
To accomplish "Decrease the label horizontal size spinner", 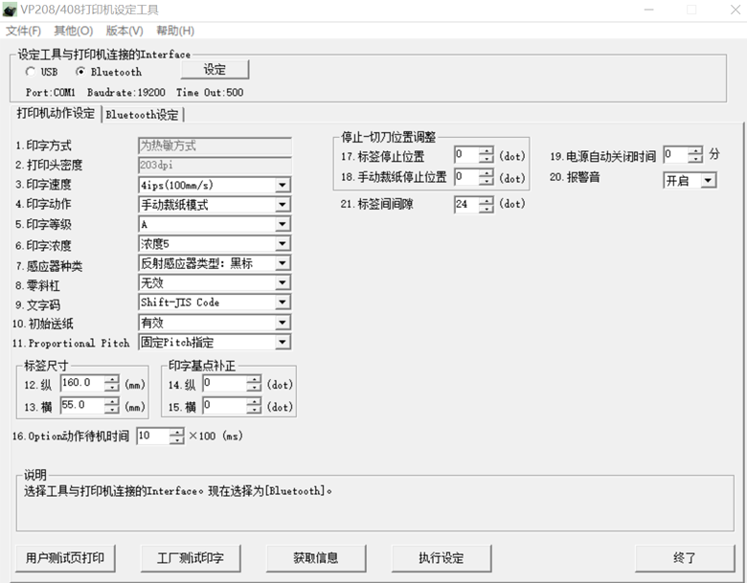I will (111, 410).
